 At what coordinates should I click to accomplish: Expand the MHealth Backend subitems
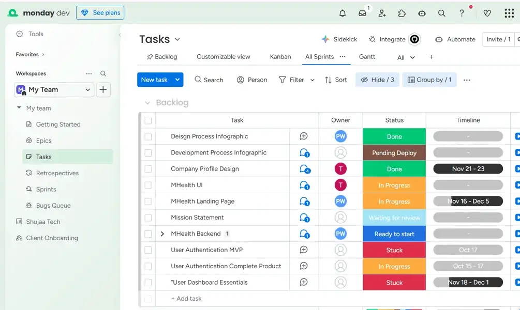tap(162, 234)
